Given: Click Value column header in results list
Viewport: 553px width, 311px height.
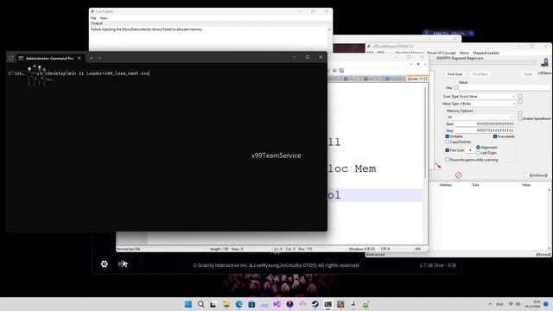Looking at the screenshot, I should pos(526,185).
